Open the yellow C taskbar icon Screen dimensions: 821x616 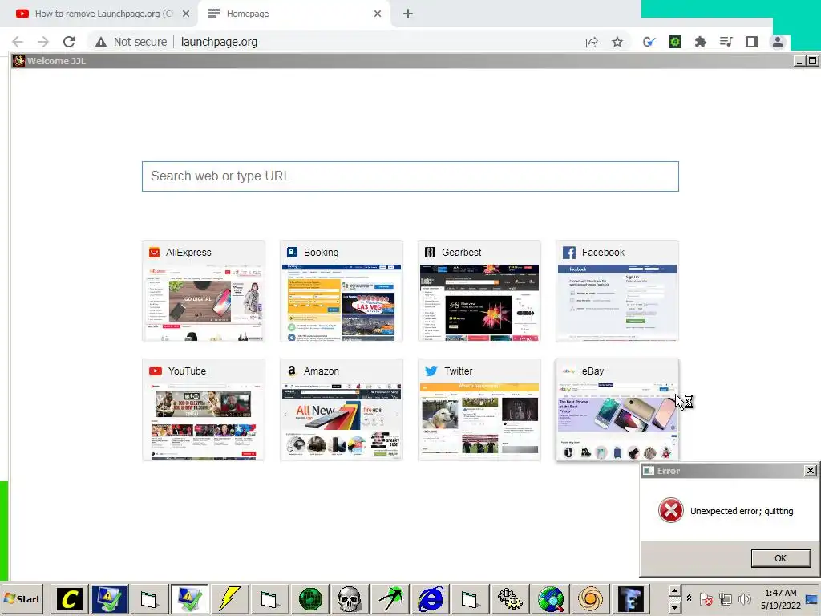coord(69,598)
